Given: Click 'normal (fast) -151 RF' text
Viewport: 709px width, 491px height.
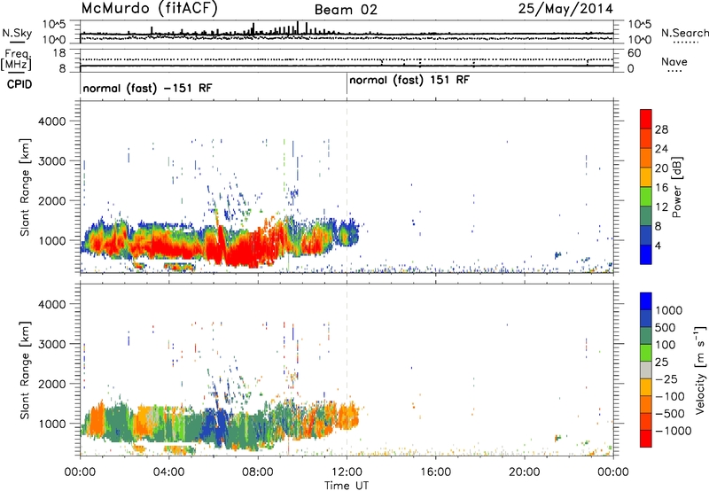Looking at the screenshot, I should click(147, 88).
